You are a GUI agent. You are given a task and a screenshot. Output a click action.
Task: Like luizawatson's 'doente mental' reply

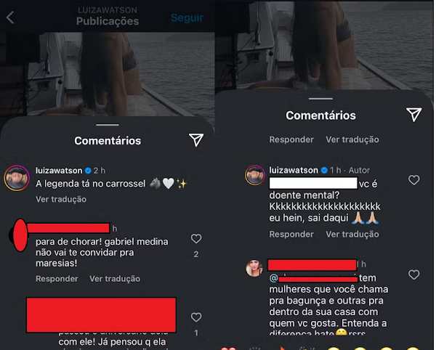(x=413, y=180)
